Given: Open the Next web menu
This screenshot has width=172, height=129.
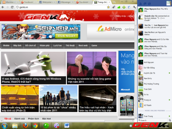Looking at the screenshot, I should (x=83, y=45).
